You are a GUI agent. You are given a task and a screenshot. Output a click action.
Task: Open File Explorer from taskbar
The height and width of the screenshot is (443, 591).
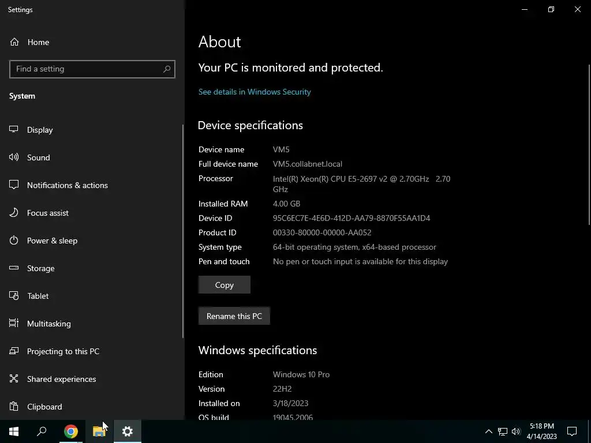pos(99,431)
